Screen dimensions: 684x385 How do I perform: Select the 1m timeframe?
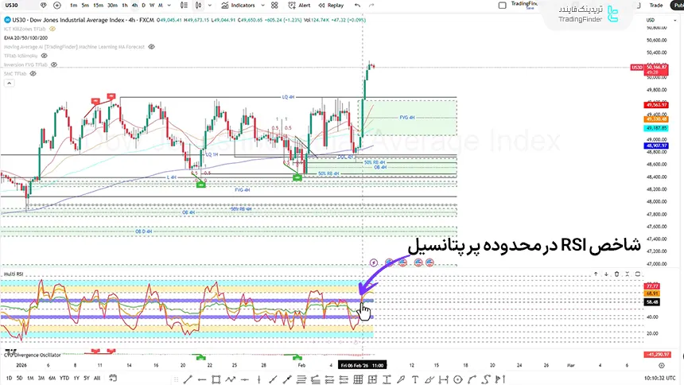(73, 6)
